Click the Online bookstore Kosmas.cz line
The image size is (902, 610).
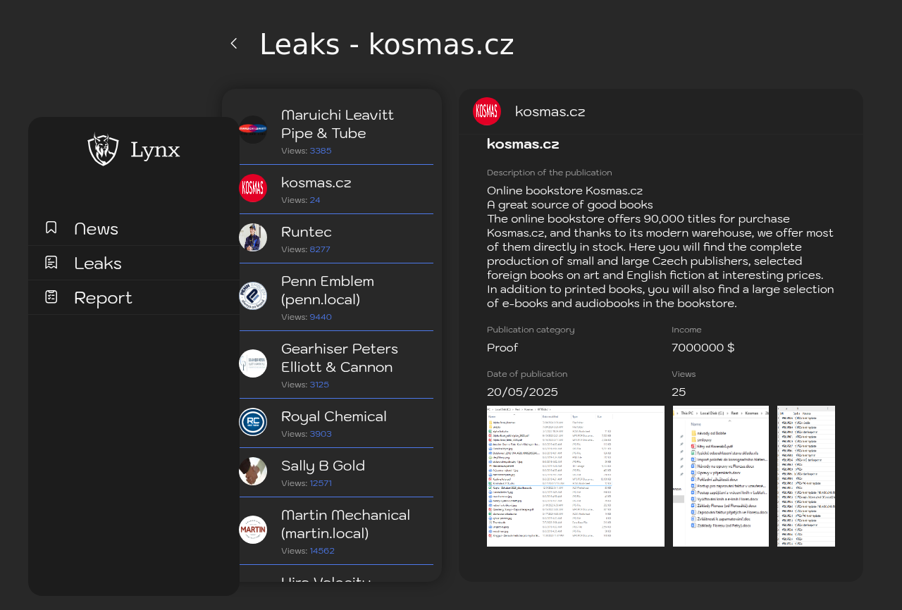564,190
